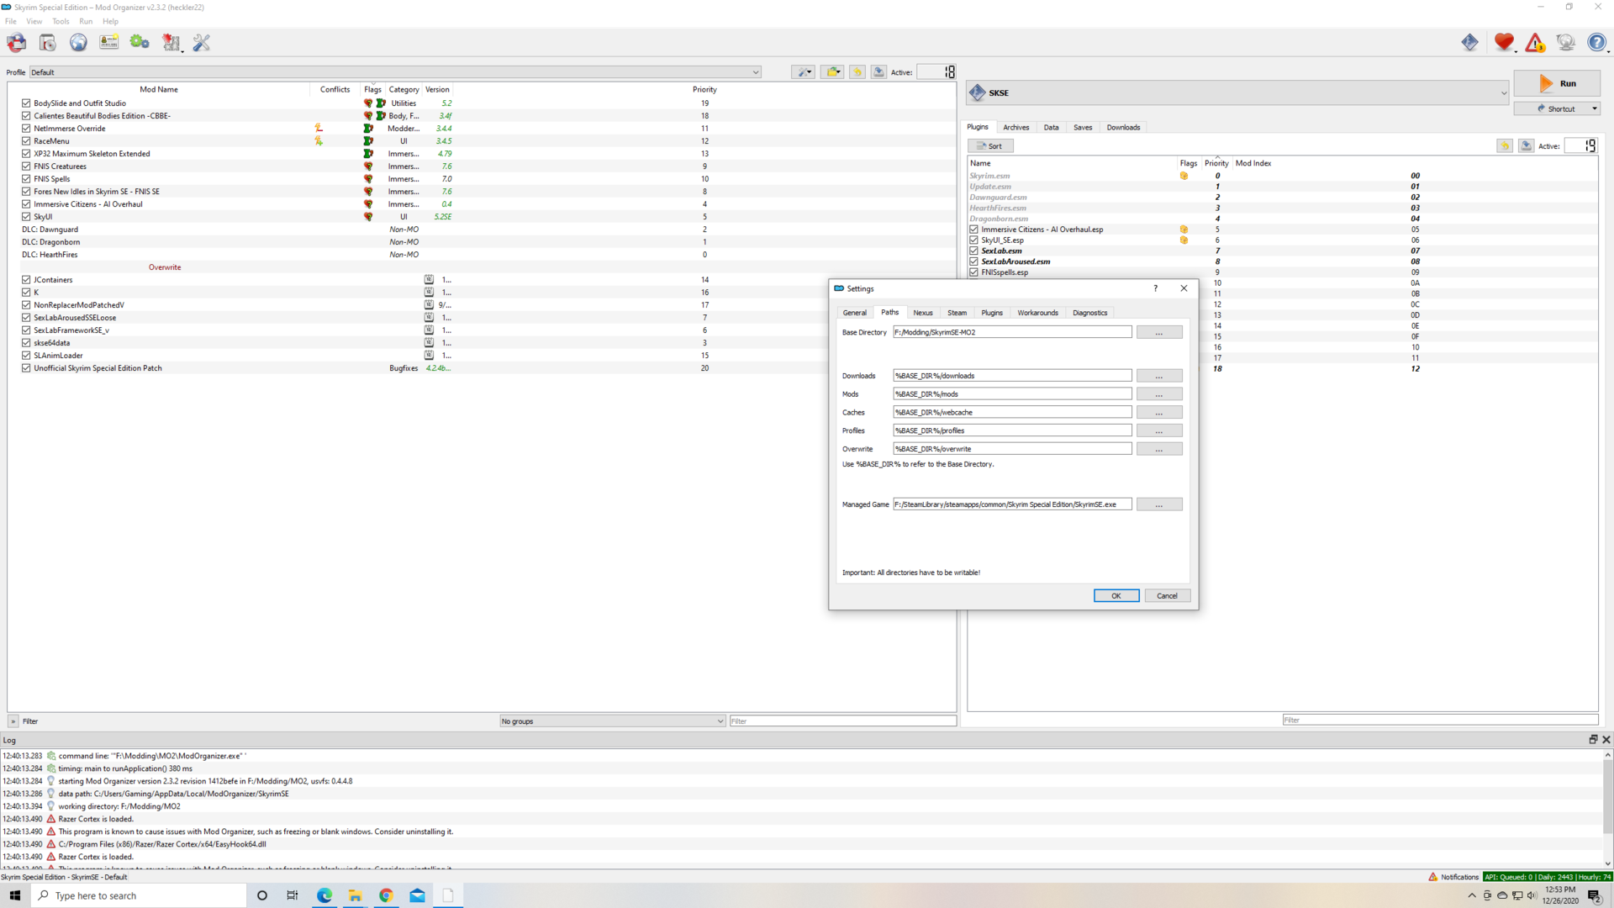Open Google Chrome from the taskbar

(386, 895)
